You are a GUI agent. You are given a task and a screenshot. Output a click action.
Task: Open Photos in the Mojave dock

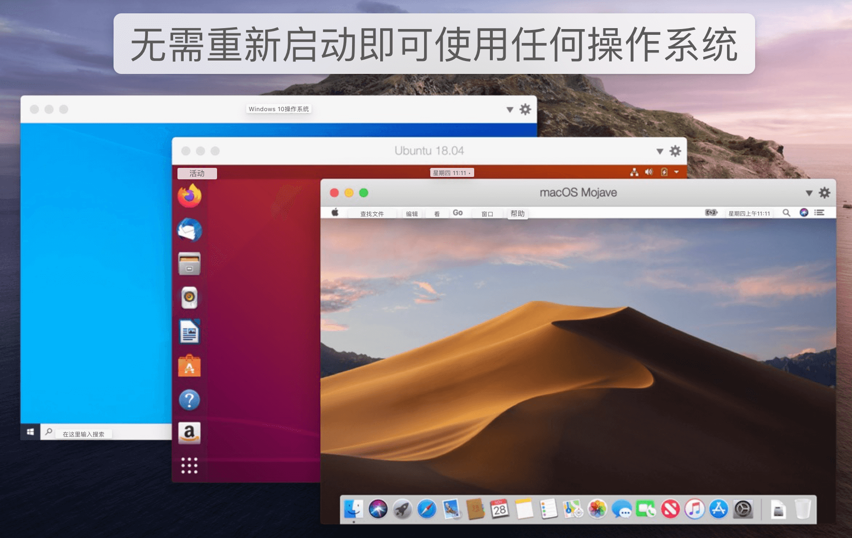click(597, 509)
